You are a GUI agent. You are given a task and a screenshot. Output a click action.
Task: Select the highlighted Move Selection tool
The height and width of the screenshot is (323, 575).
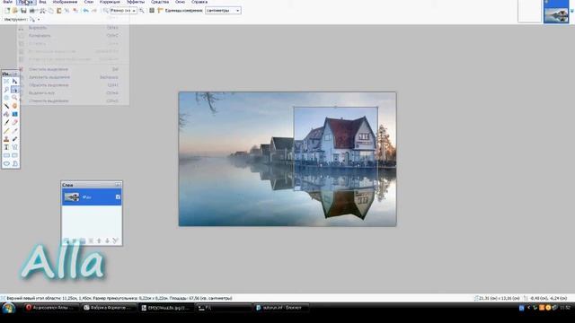pos(14,90)
